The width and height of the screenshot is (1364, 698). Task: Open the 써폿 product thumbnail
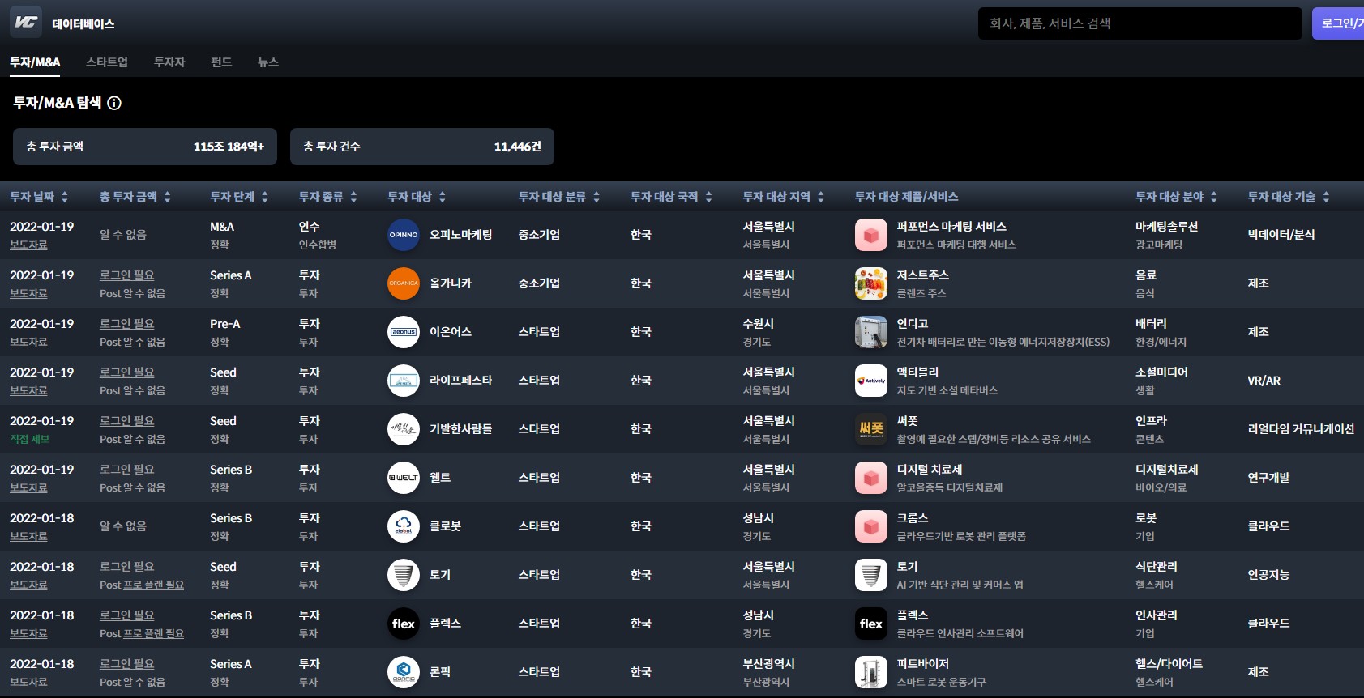(x=870, y=429)
